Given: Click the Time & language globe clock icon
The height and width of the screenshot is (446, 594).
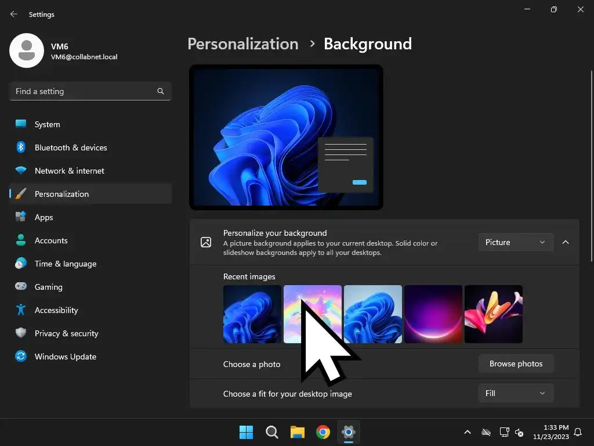Looking at the screenshot, I should pyautogui.click(x=21, y=263).
